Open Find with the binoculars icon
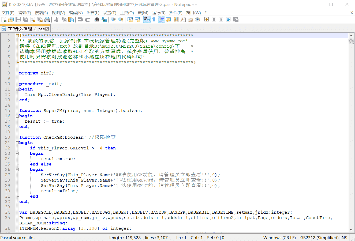The height and width of the screenshot is (241, 355). tap(97, 20)
